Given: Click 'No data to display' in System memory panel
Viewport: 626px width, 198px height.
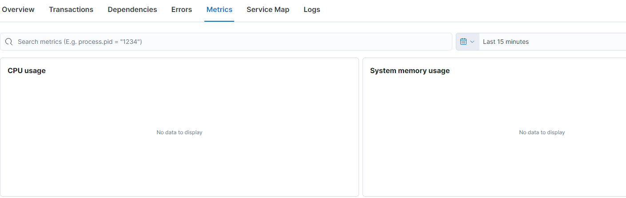Looking at the screenshot, I should point(542,132).
